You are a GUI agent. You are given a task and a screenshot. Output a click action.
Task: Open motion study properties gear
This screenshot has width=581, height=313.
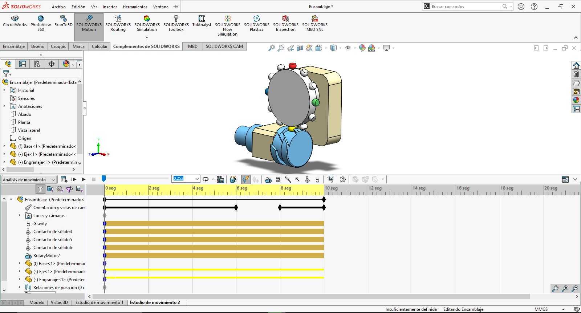[x=342, y=179]
